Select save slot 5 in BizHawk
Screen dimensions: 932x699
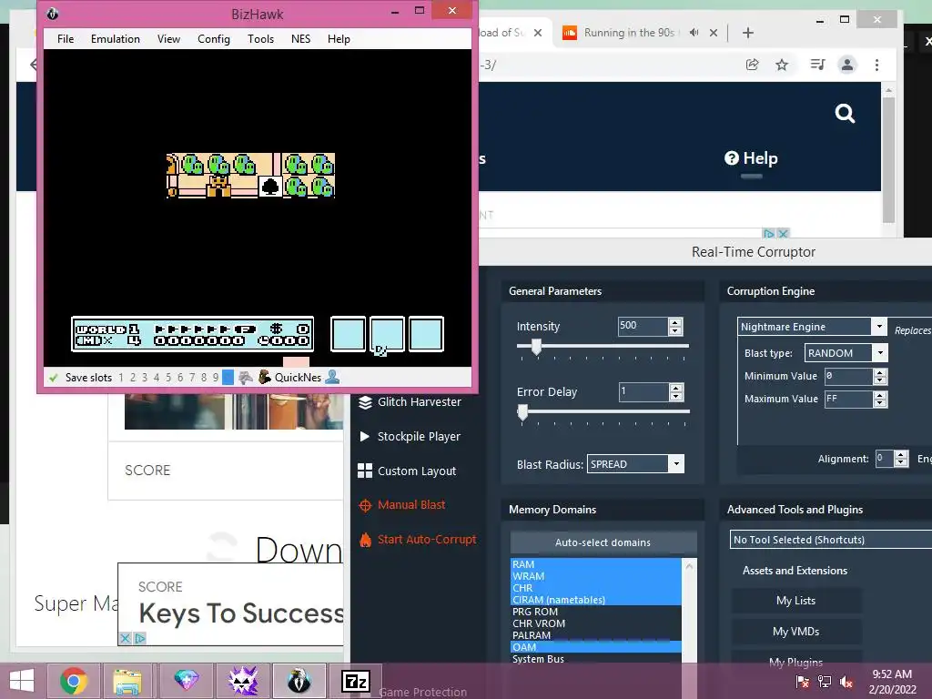point(168,378)
